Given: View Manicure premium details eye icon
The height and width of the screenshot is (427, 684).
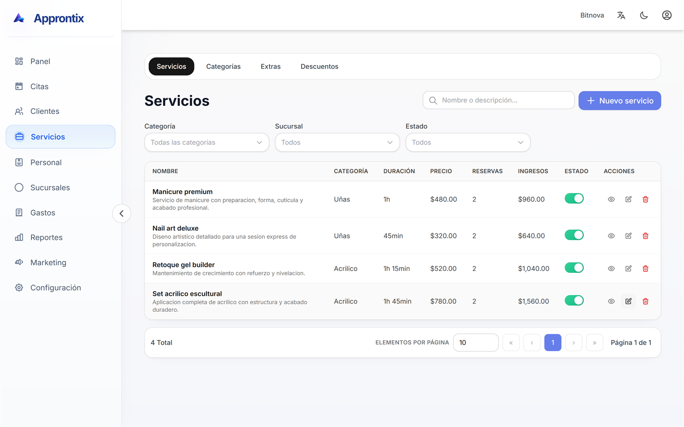Looking at the screenshot, I should (611, 199).
